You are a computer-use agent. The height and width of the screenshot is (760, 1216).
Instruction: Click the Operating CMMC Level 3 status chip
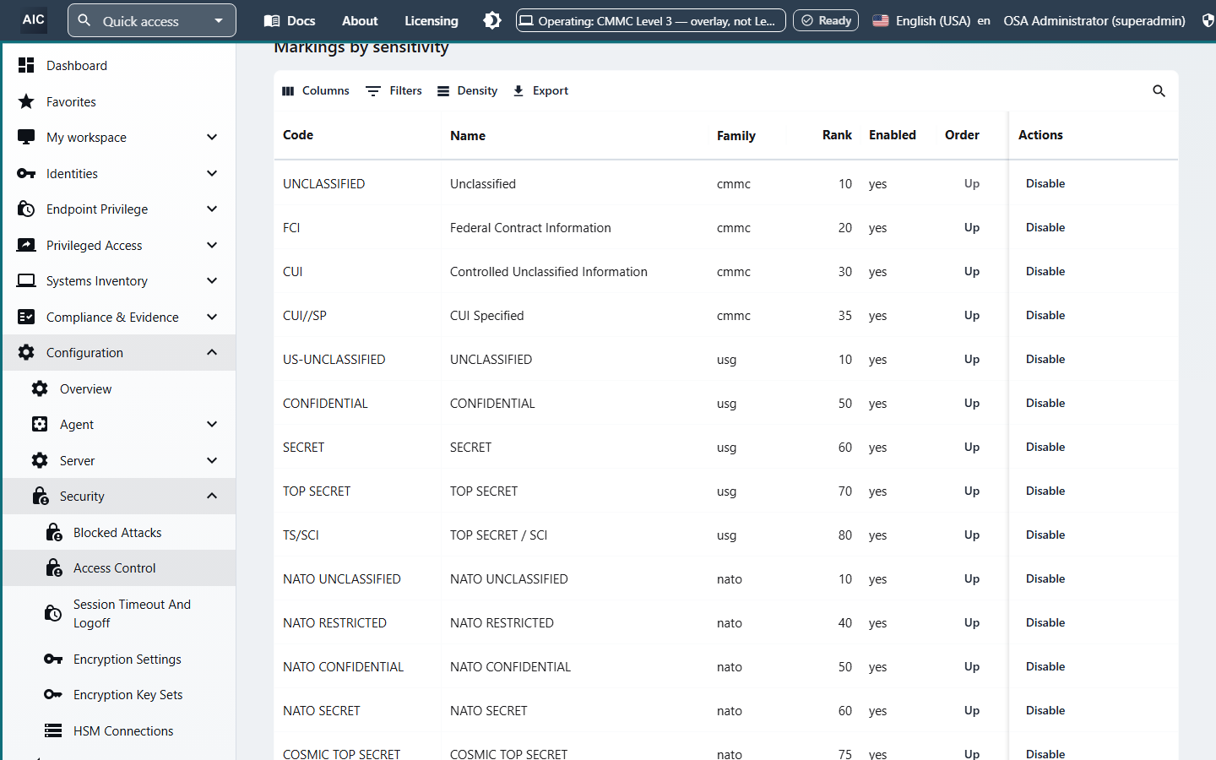click(651, 20)
